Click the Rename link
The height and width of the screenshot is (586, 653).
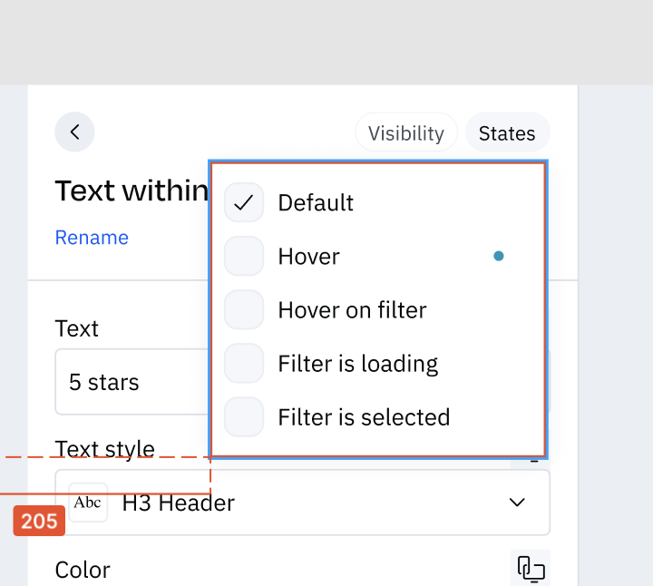click(92, 238)
